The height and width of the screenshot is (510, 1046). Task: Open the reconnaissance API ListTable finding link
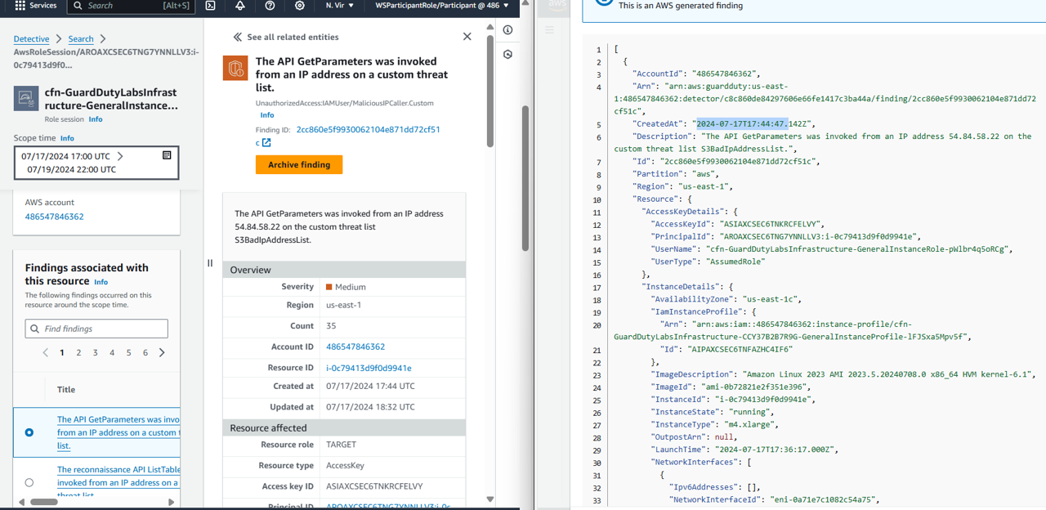(x=118, y=482)
